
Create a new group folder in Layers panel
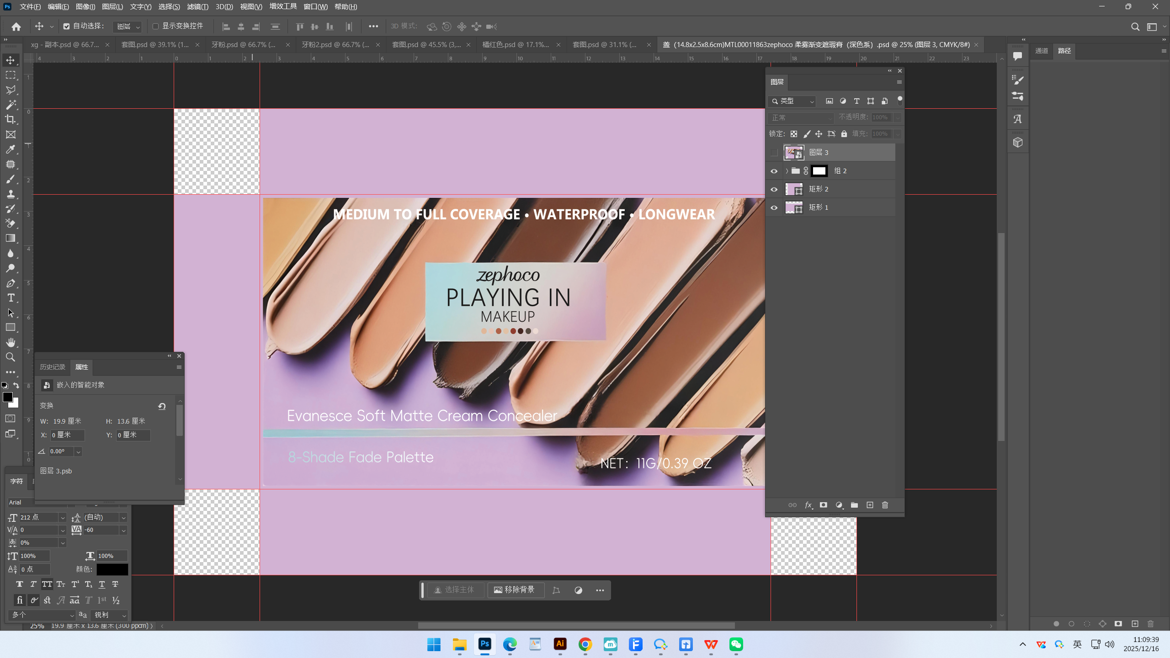click(854, 505)
